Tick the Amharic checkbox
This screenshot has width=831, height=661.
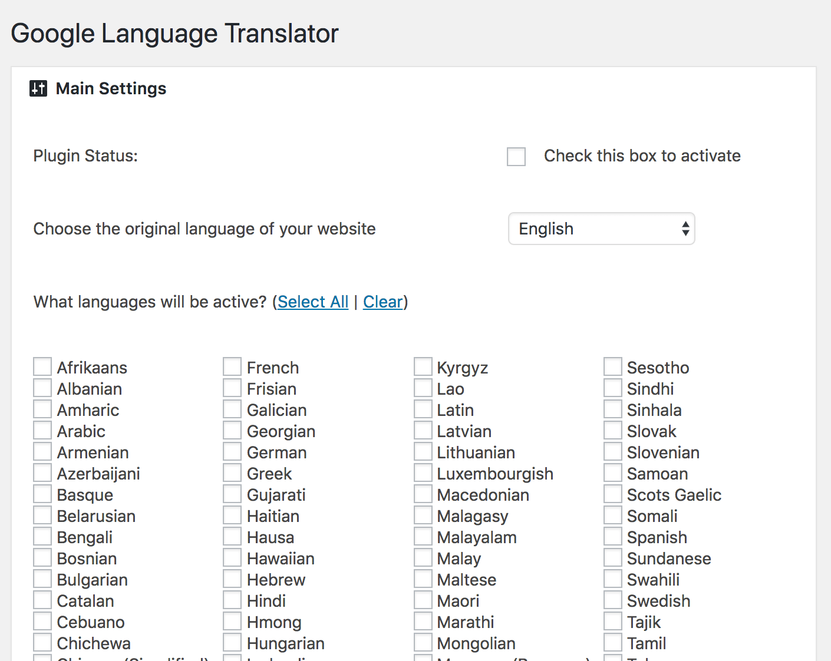[42, 409]
